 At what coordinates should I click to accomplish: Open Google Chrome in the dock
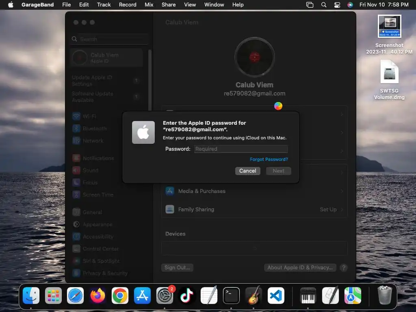pos(120,295)
